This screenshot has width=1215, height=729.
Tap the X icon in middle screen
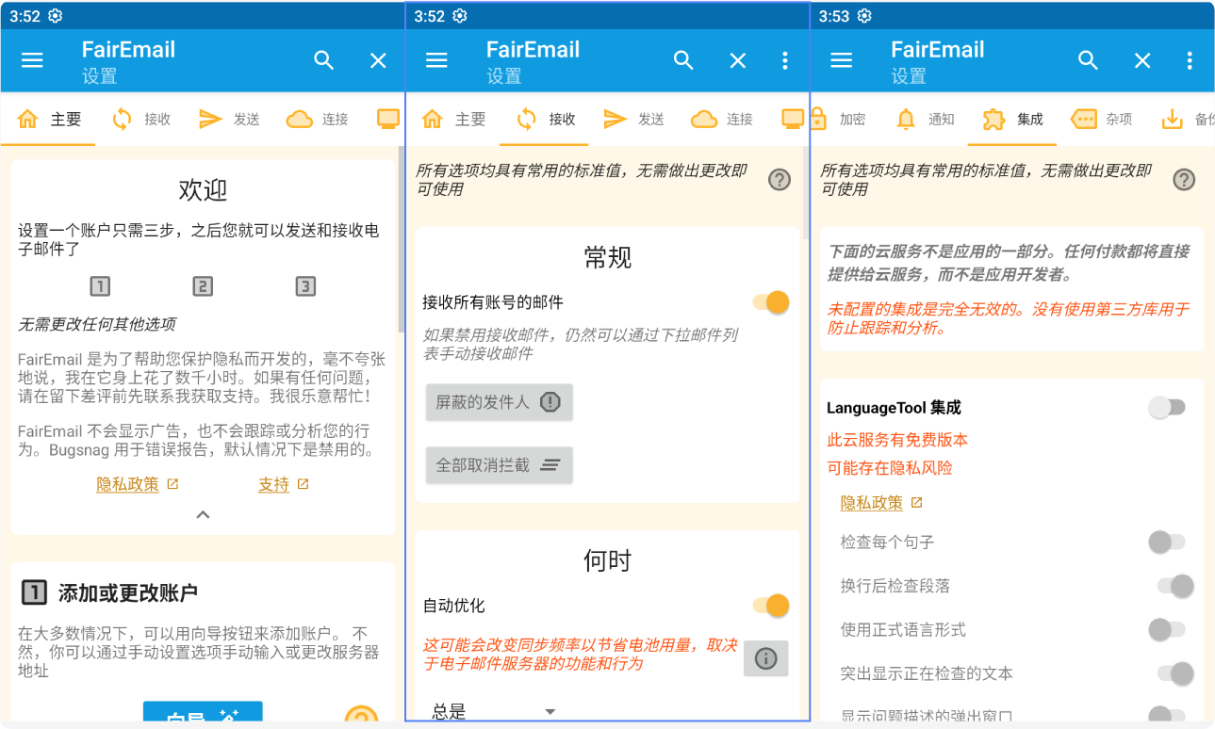click(738, 60)
